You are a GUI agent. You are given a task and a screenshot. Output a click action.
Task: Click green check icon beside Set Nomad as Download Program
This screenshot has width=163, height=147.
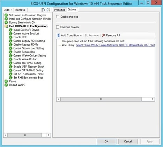click(x=6, y=15)
